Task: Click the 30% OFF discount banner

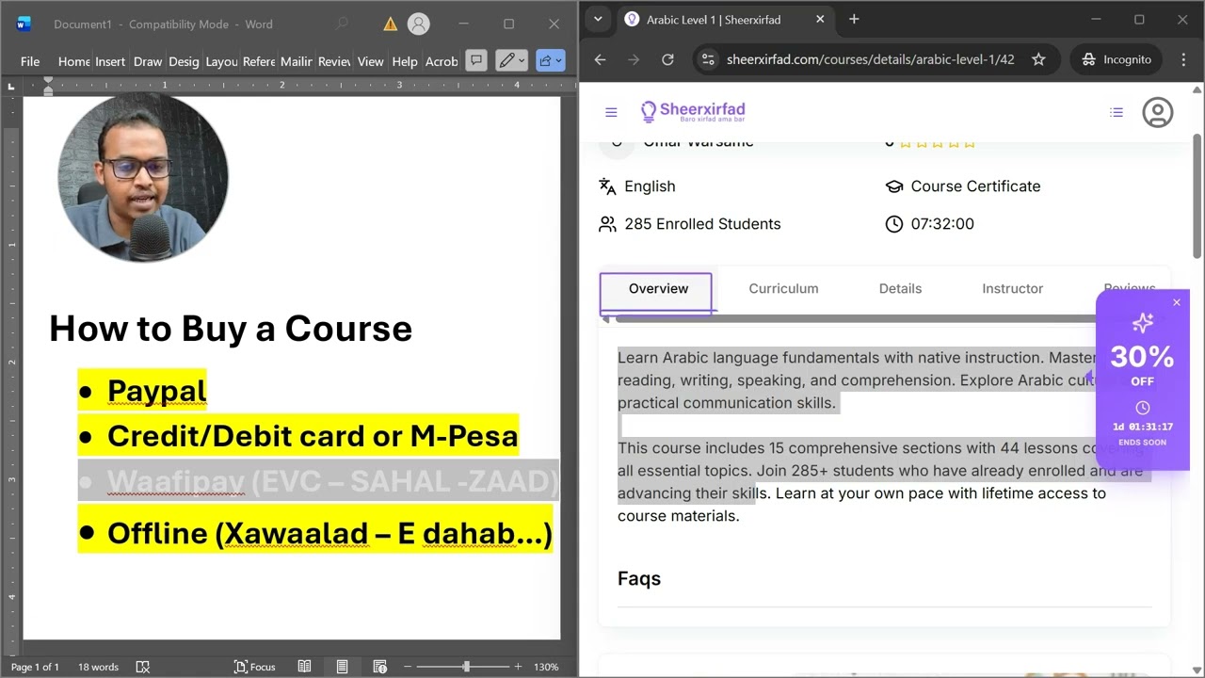Action: point(1142,380)
